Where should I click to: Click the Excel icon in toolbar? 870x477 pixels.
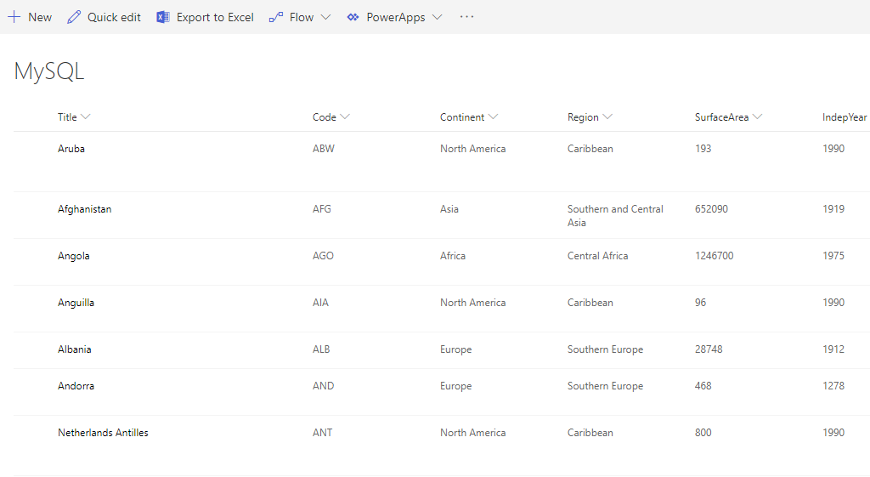163,17
